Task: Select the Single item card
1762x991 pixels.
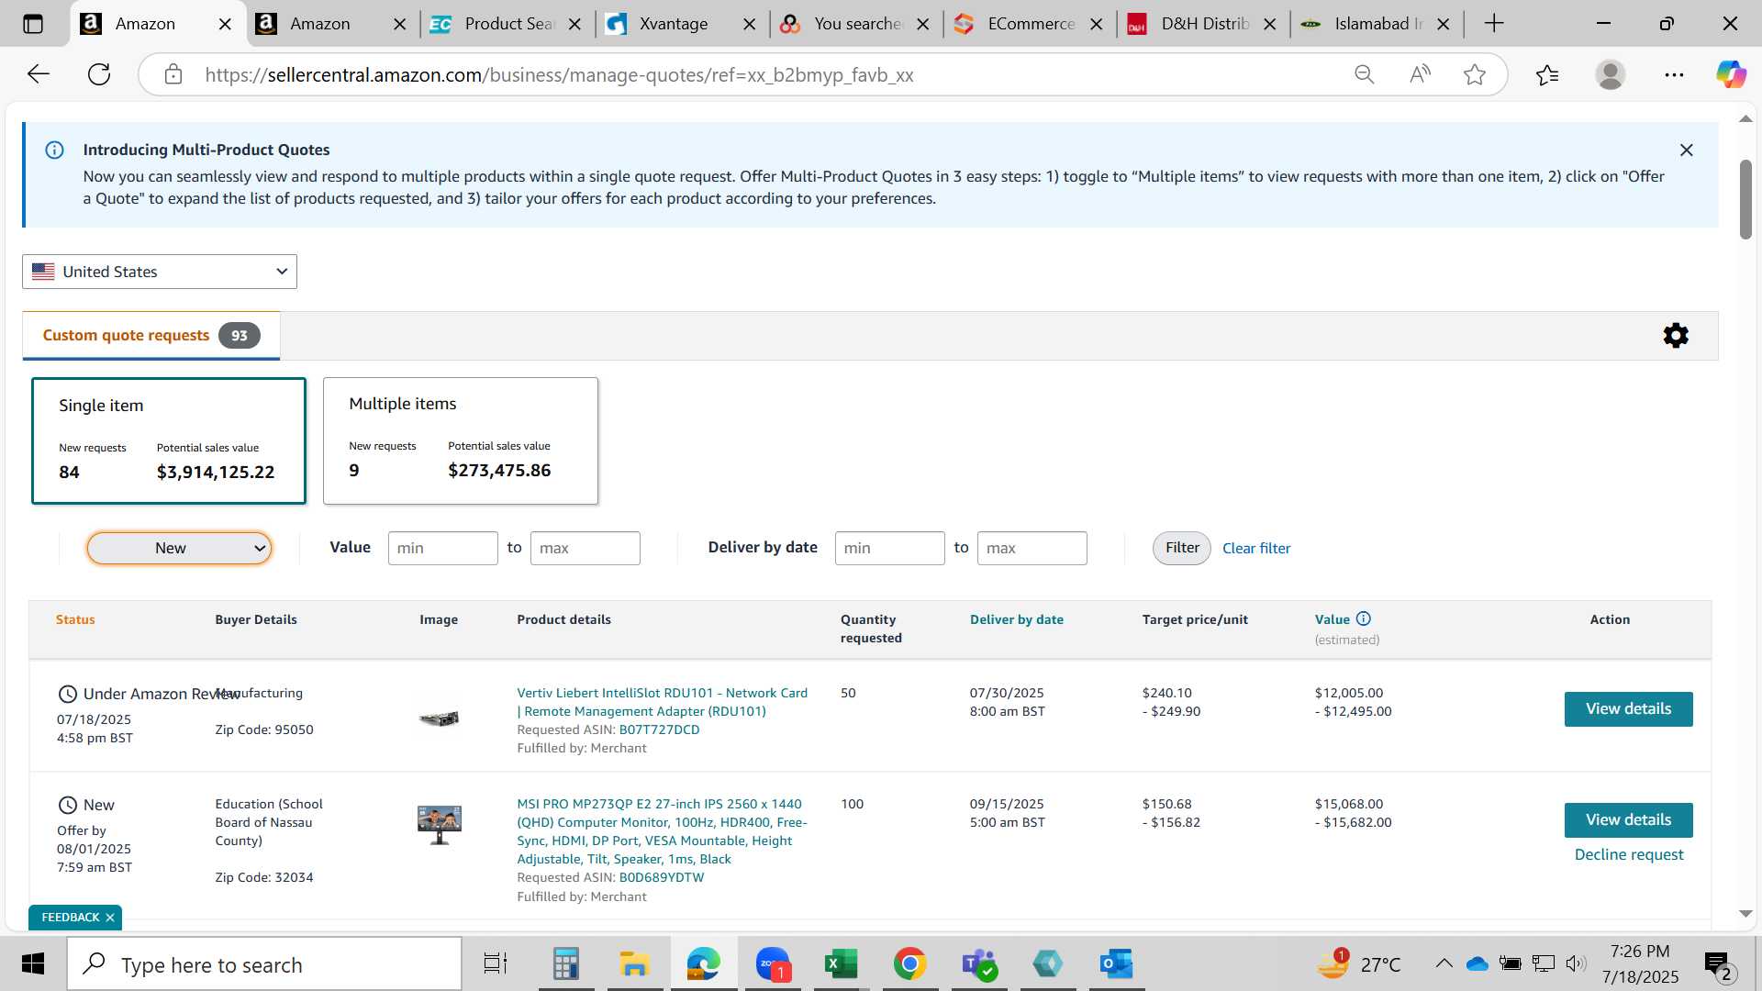Action: [169, 440]
